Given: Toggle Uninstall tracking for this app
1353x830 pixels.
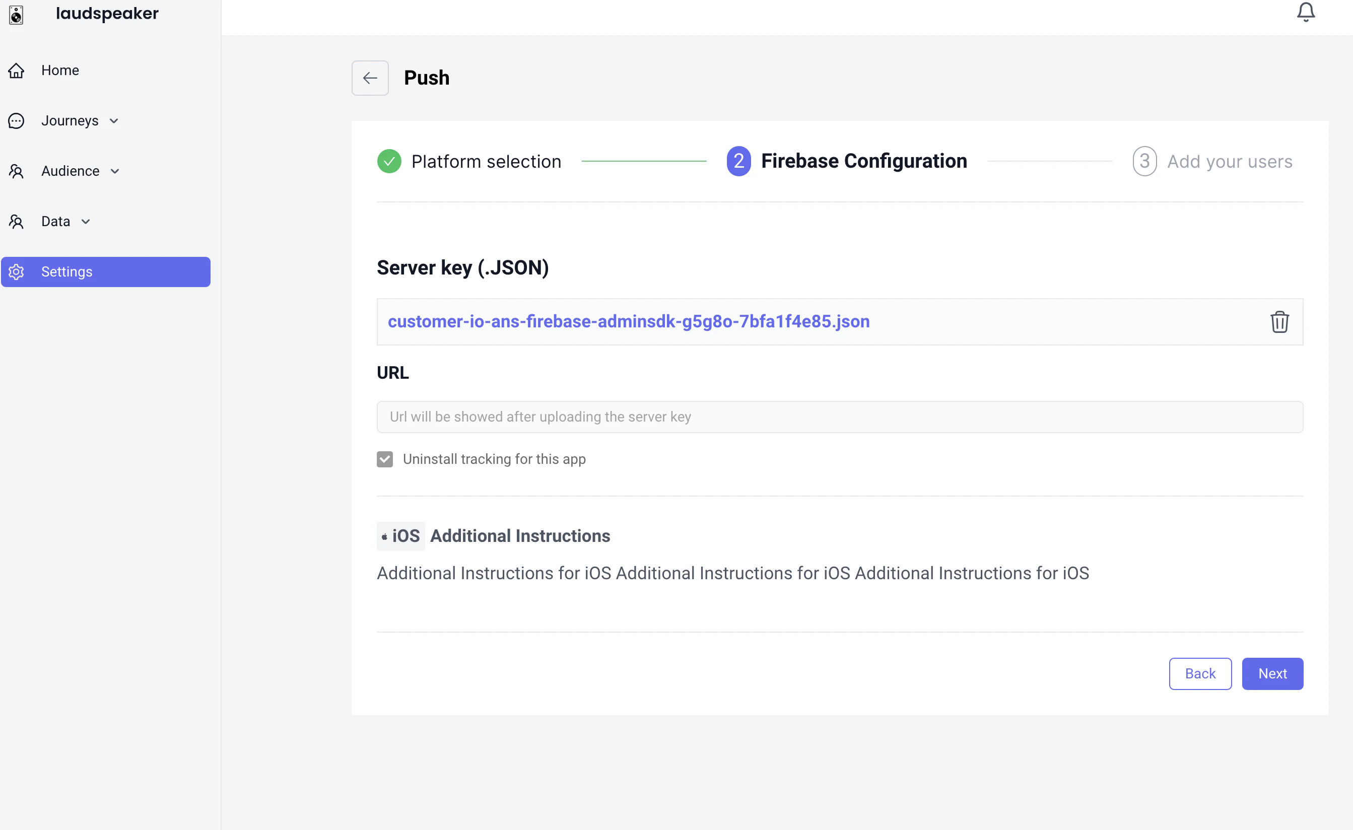Looking at the screenshot, I should (x=385, y=459).
